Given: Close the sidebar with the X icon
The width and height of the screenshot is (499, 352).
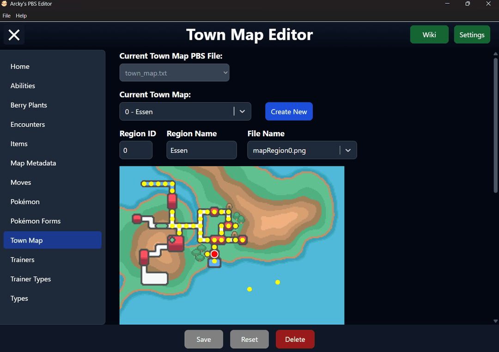Looking at the screenshot, I should click(x=14, y=35).
